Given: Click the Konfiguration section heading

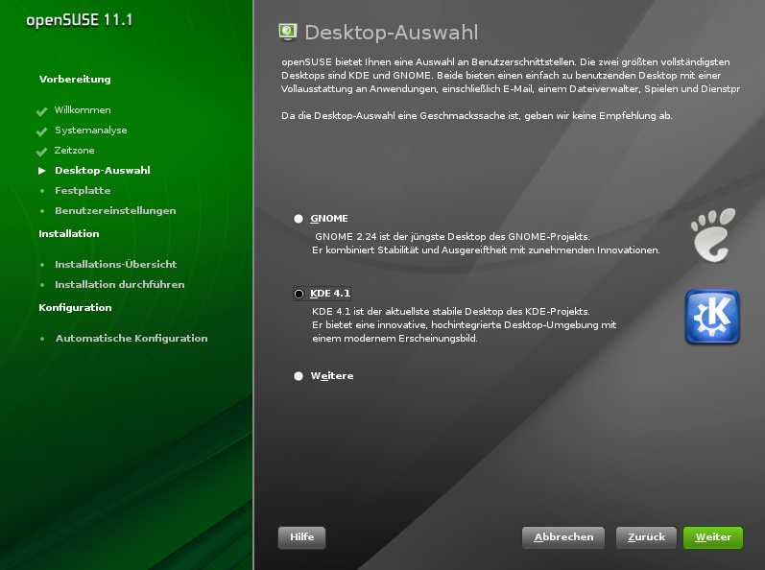Looking at the screenshot, I should pos(75,308).
